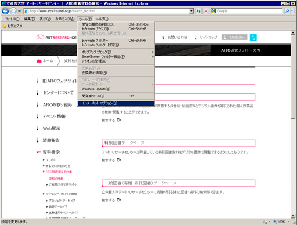This screenshot has height=225, width=297.
Task: Open the サイトマップ link
Action: [208, 37]
